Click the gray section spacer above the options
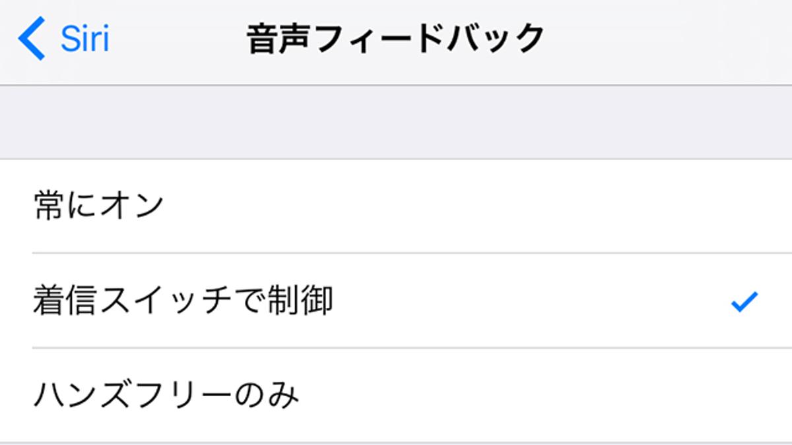Viewport: 792px width, 445px height. 396,122
